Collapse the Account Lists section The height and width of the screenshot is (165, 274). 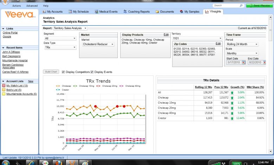coord(3,81)
